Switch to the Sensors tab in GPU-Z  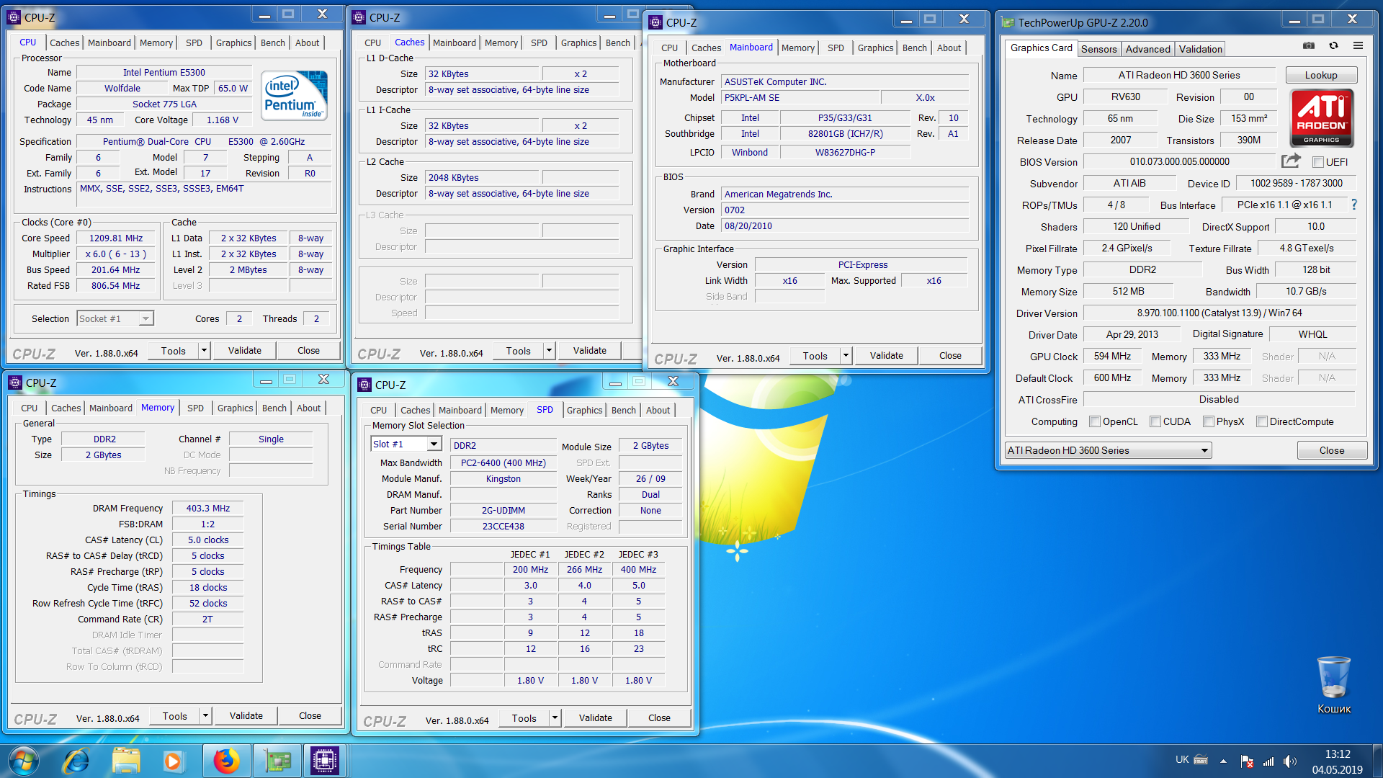pyautogui.click(x=1098, y=49)
